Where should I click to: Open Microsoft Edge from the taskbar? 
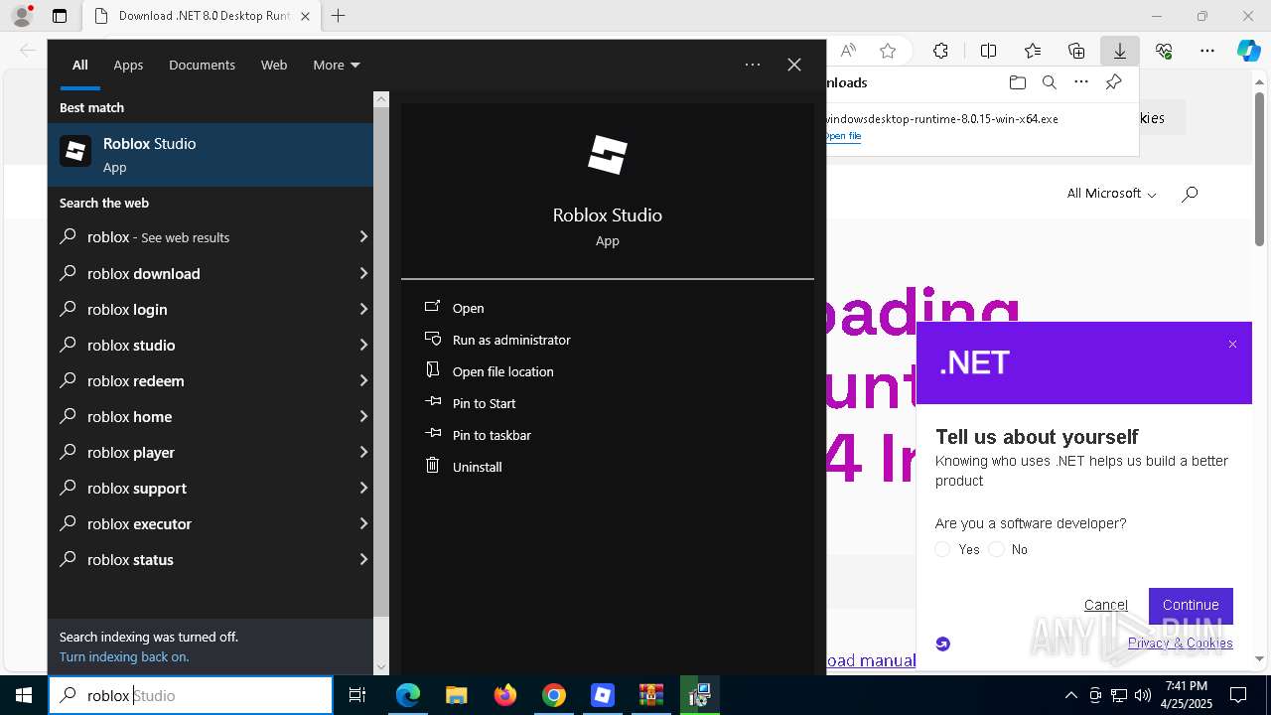(408, 695)
